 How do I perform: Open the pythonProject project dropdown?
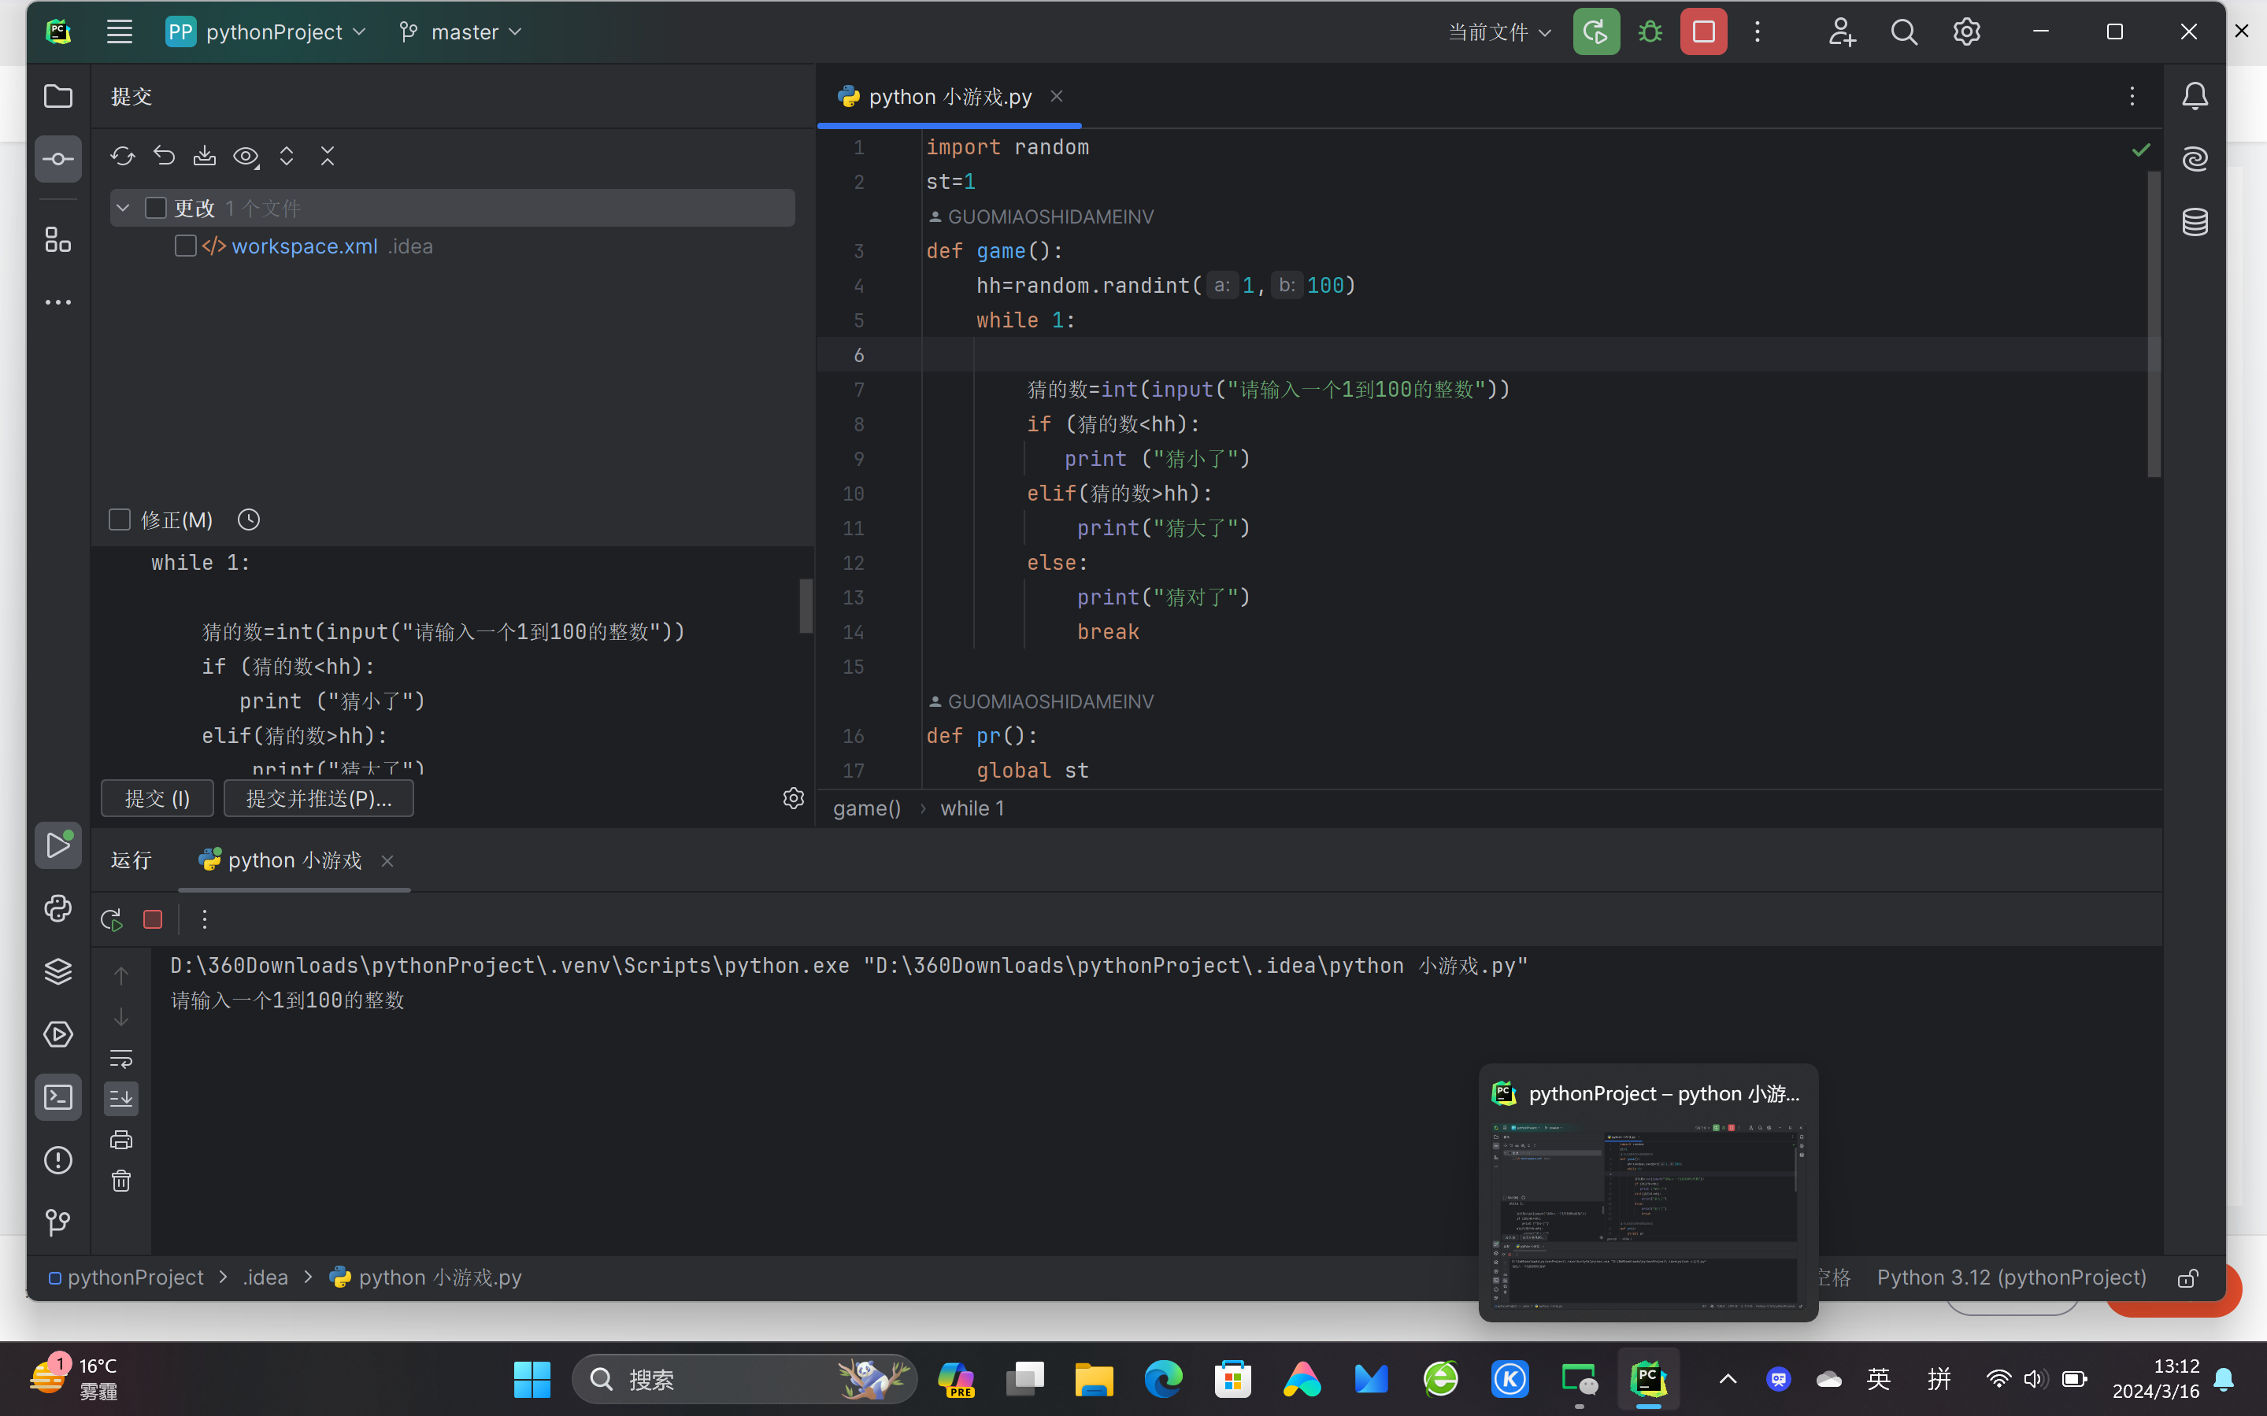266,31
